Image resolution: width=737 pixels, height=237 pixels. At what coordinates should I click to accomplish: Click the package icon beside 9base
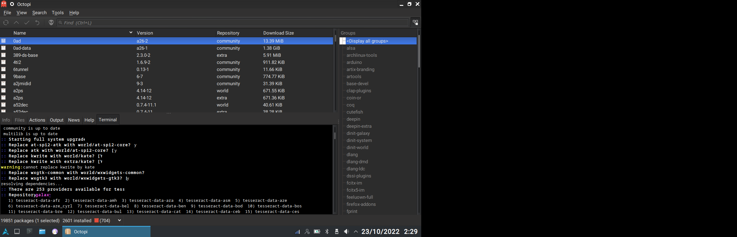(x=3, y=76)
